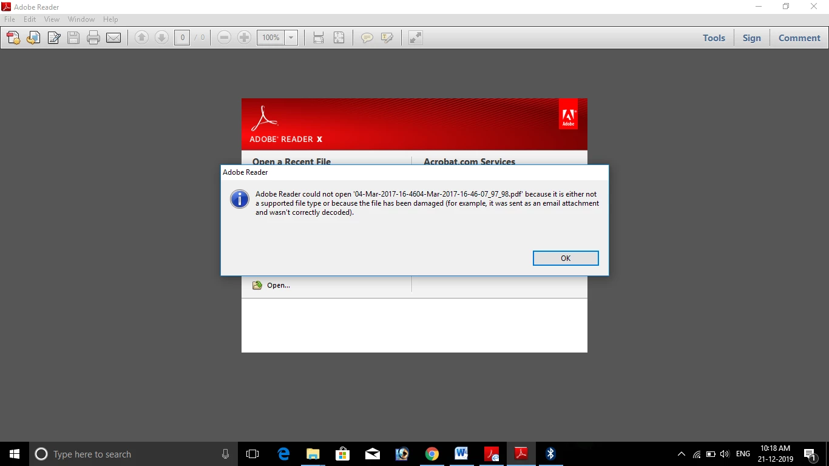The height and width of the screenshot is (466, 829).
Task: Click the fit width scrolling icon
Action: (319, 38)
